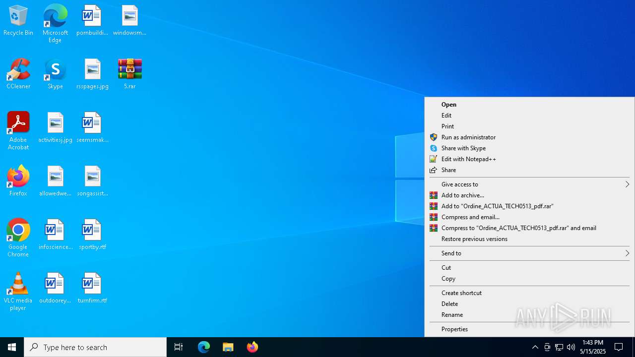
Task: Open Task View on the taskbar
Action: tap(179, 347)
